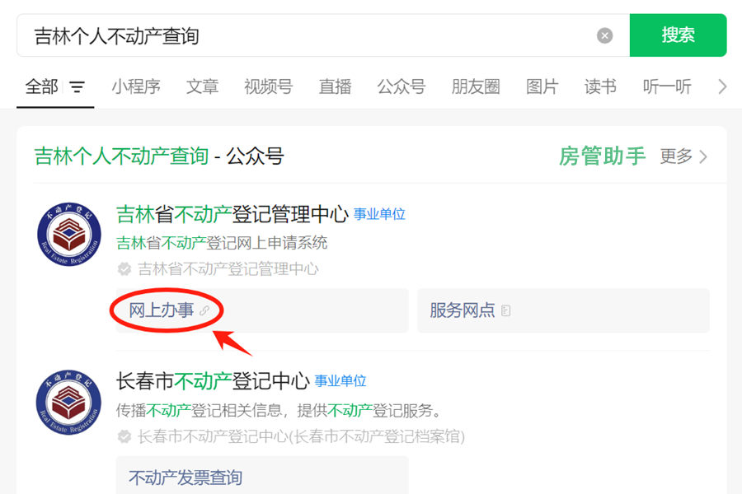The width and height of the screenshot is (742, 494).
Task: Select the 视频号 tab
Action: pos(268,87)
